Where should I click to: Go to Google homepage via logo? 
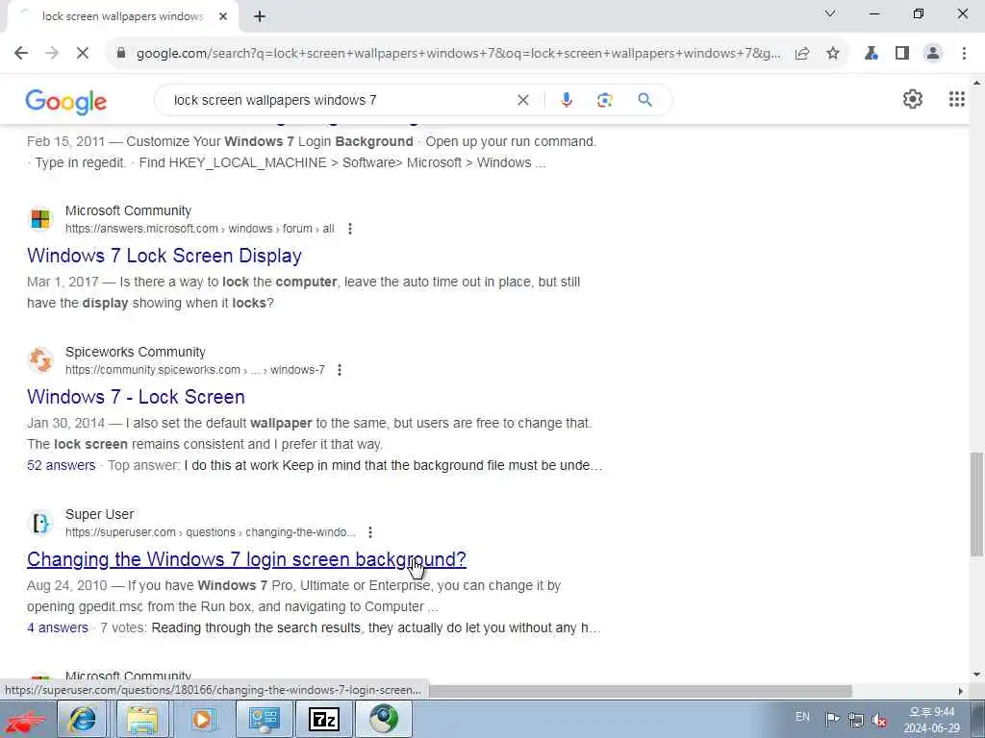tap(66, 101)
